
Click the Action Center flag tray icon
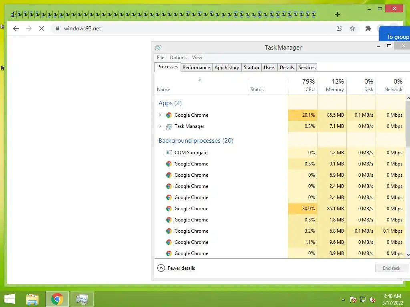coord(353,299)
